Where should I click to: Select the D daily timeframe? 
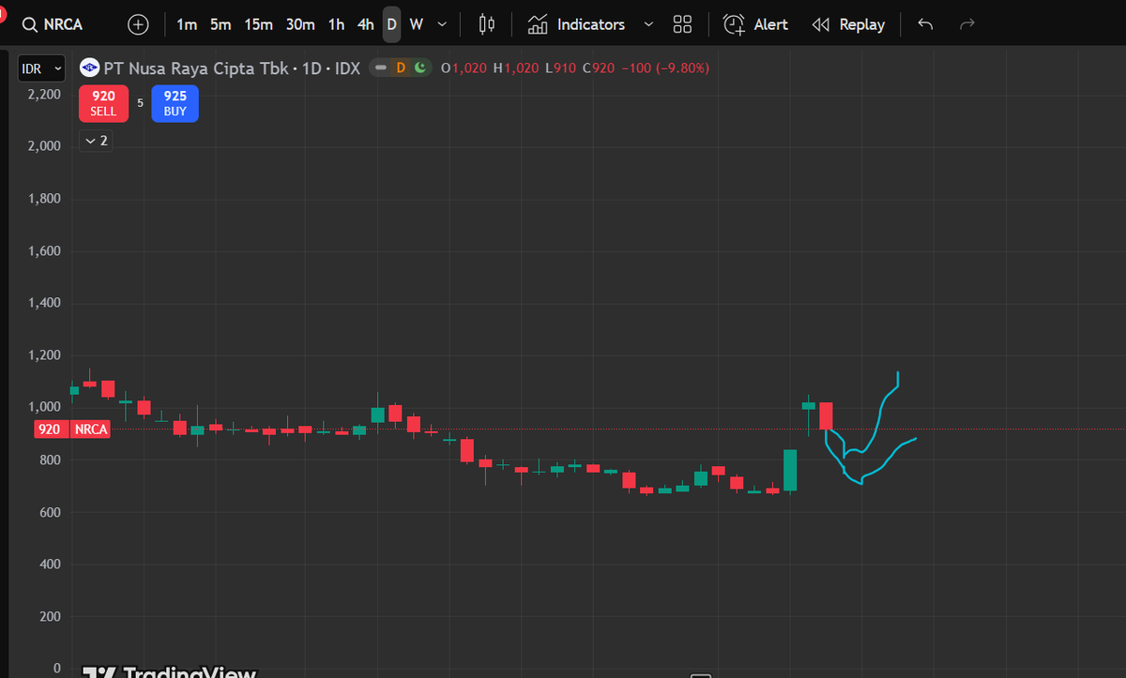click(391, 24)
